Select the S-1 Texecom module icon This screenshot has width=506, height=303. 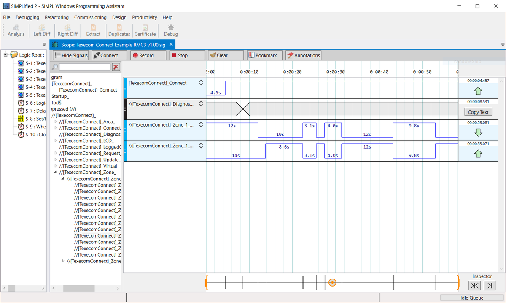coord(21,63)
